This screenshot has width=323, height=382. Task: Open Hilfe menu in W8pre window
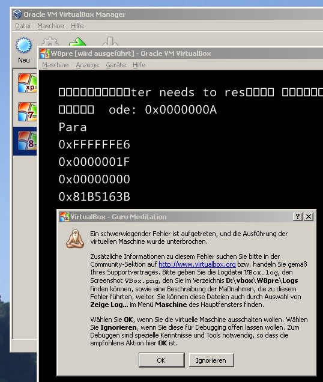coord(139,65)
